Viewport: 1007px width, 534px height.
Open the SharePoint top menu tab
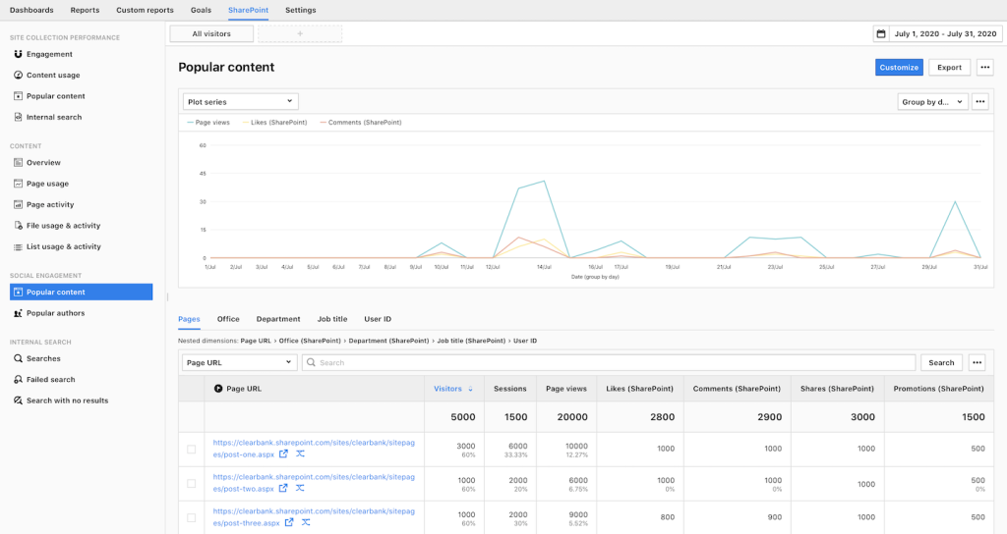pos(248,10)
